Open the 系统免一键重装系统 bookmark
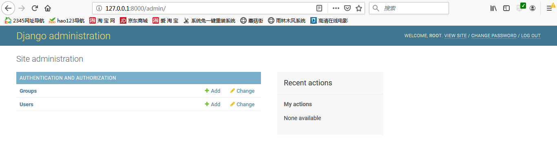 pyautogui.click(x=209, y=20)
